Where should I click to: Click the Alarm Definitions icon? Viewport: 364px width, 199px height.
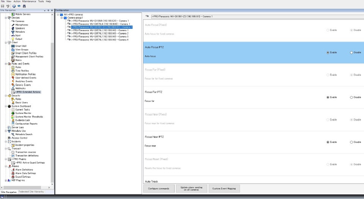pyautogui.click(x=13, y=169)
